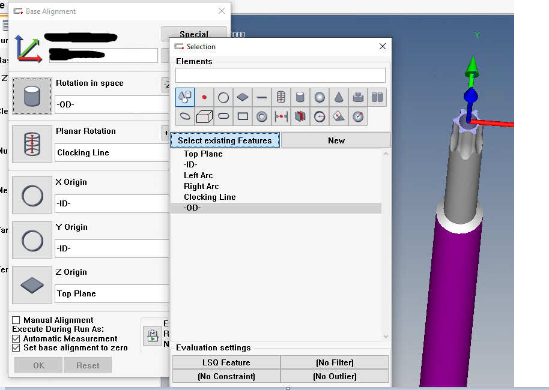Select the ellipse element icon

pos(185,116)
